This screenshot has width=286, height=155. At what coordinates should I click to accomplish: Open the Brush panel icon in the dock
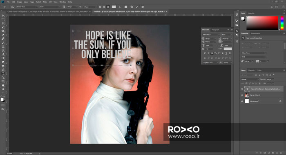pyautogui.click(x=237, y=21)
